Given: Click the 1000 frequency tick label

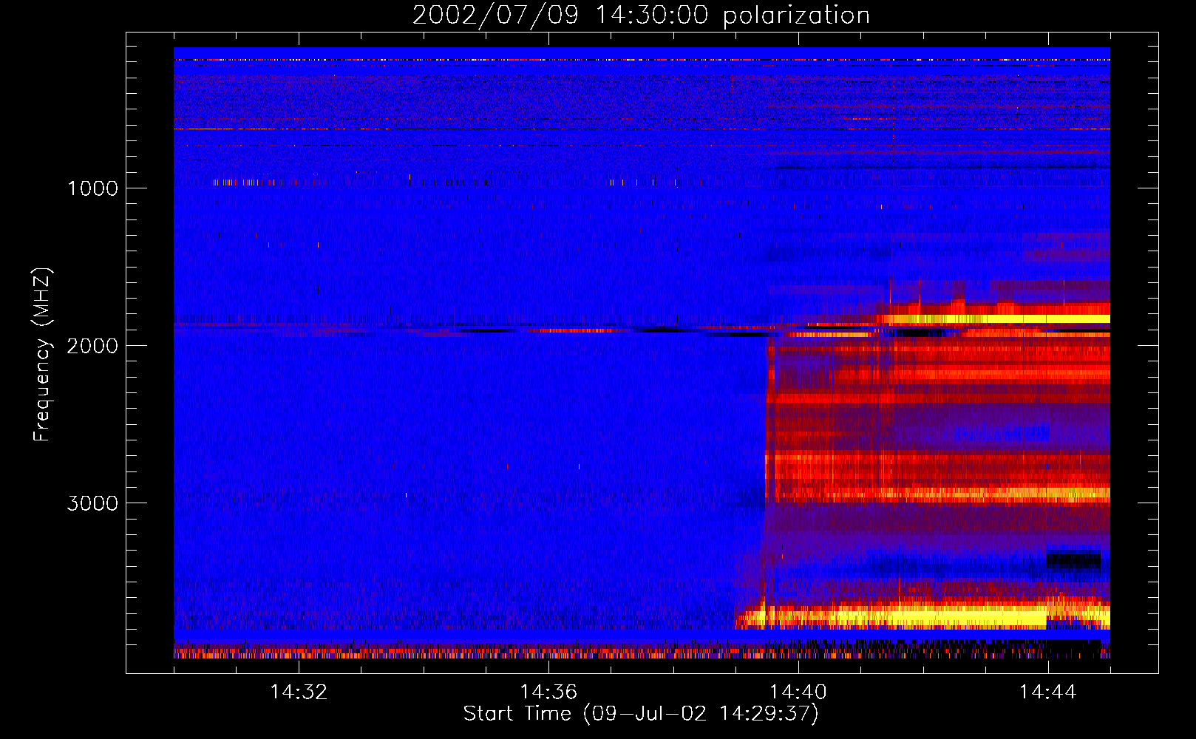Looking at the screenshot, I should tap(92, 188).
